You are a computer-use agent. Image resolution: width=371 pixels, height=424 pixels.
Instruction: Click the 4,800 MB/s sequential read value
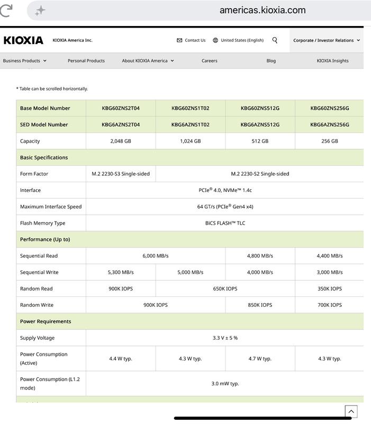click(x=260, y=256)
